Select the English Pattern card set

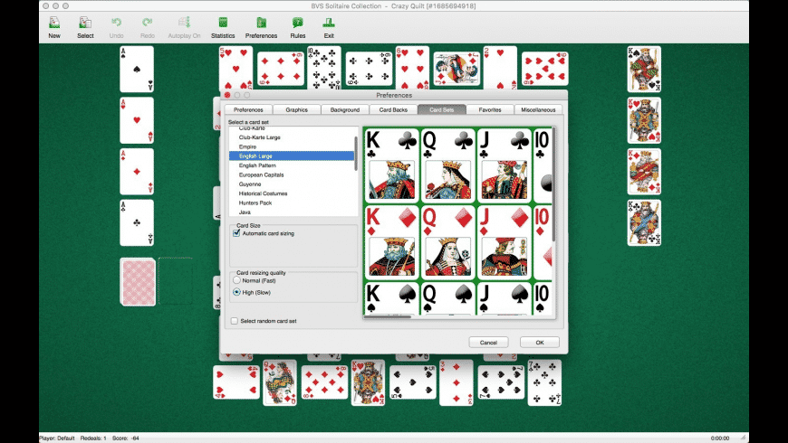[x=292, y=165]
